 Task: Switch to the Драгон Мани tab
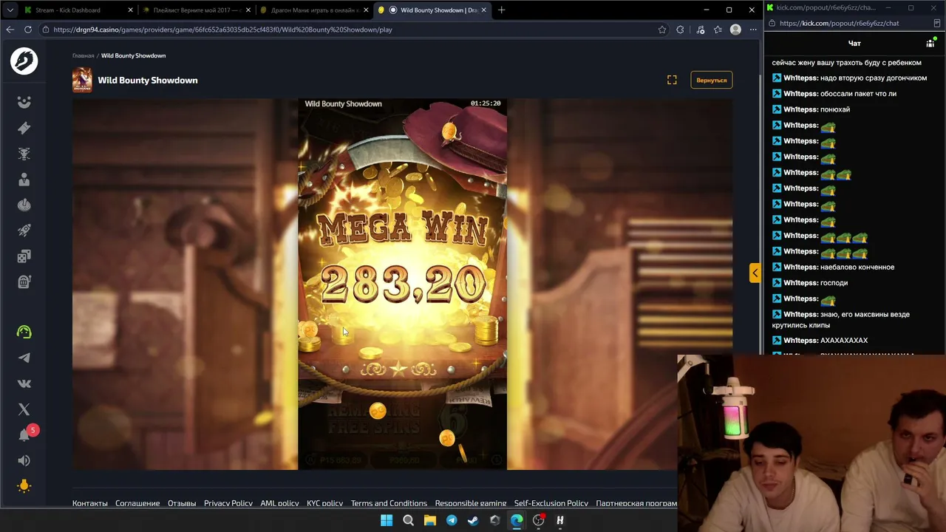point(315,10)
